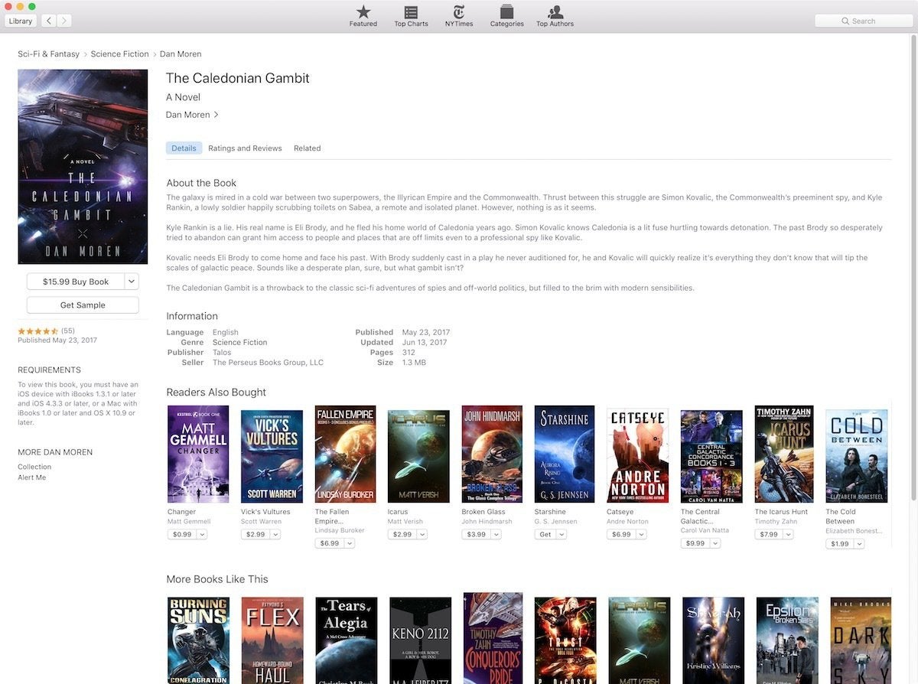Click the $15.99 Buy Book button

point(75,282)
